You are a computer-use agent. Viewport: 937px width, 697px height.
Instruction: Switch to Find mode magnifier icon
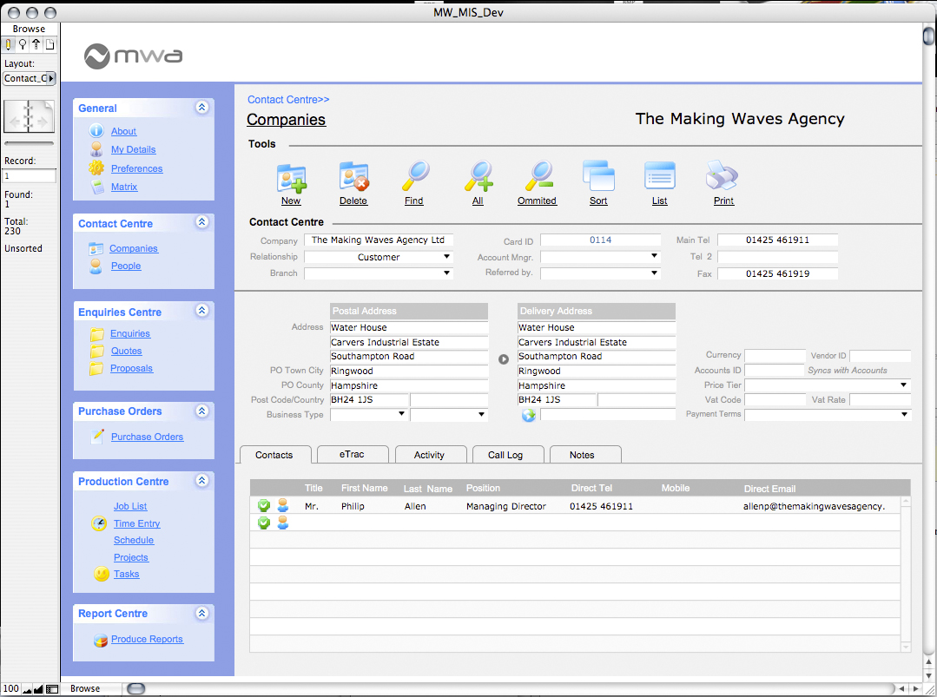click(23, 44)
